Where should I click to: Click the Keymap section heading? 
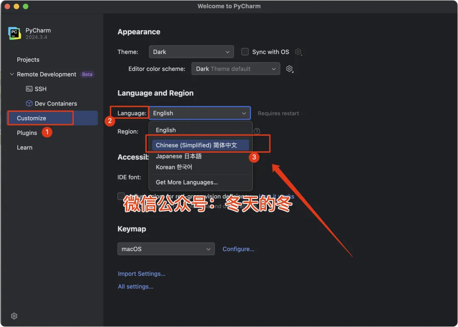pyautogui.click(x=132, y=229)
